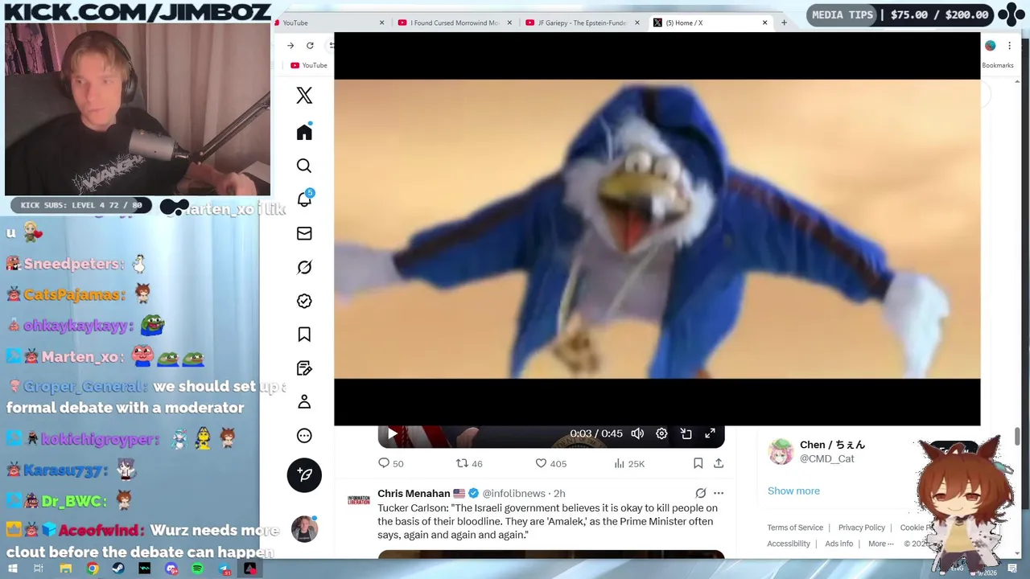Bookmark the video tweet
This screenshot has width=1030, height=579.
pos(698,463)
